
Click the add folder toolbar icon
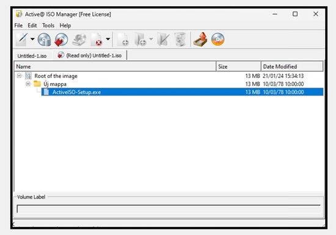(141, 40)
